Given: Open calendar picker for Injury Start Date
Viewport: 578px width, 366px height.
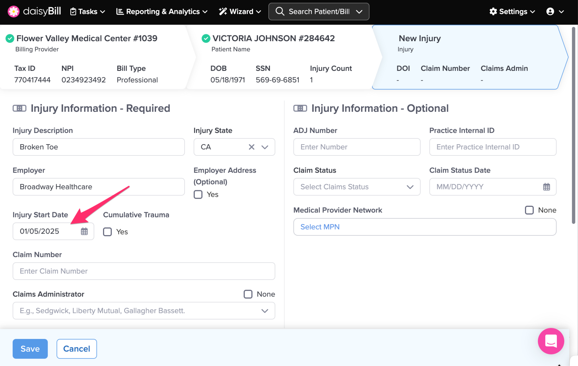Looking at the screenshot, I should point(84,231).
